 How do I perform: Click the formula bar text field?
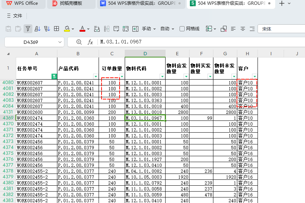201,42
